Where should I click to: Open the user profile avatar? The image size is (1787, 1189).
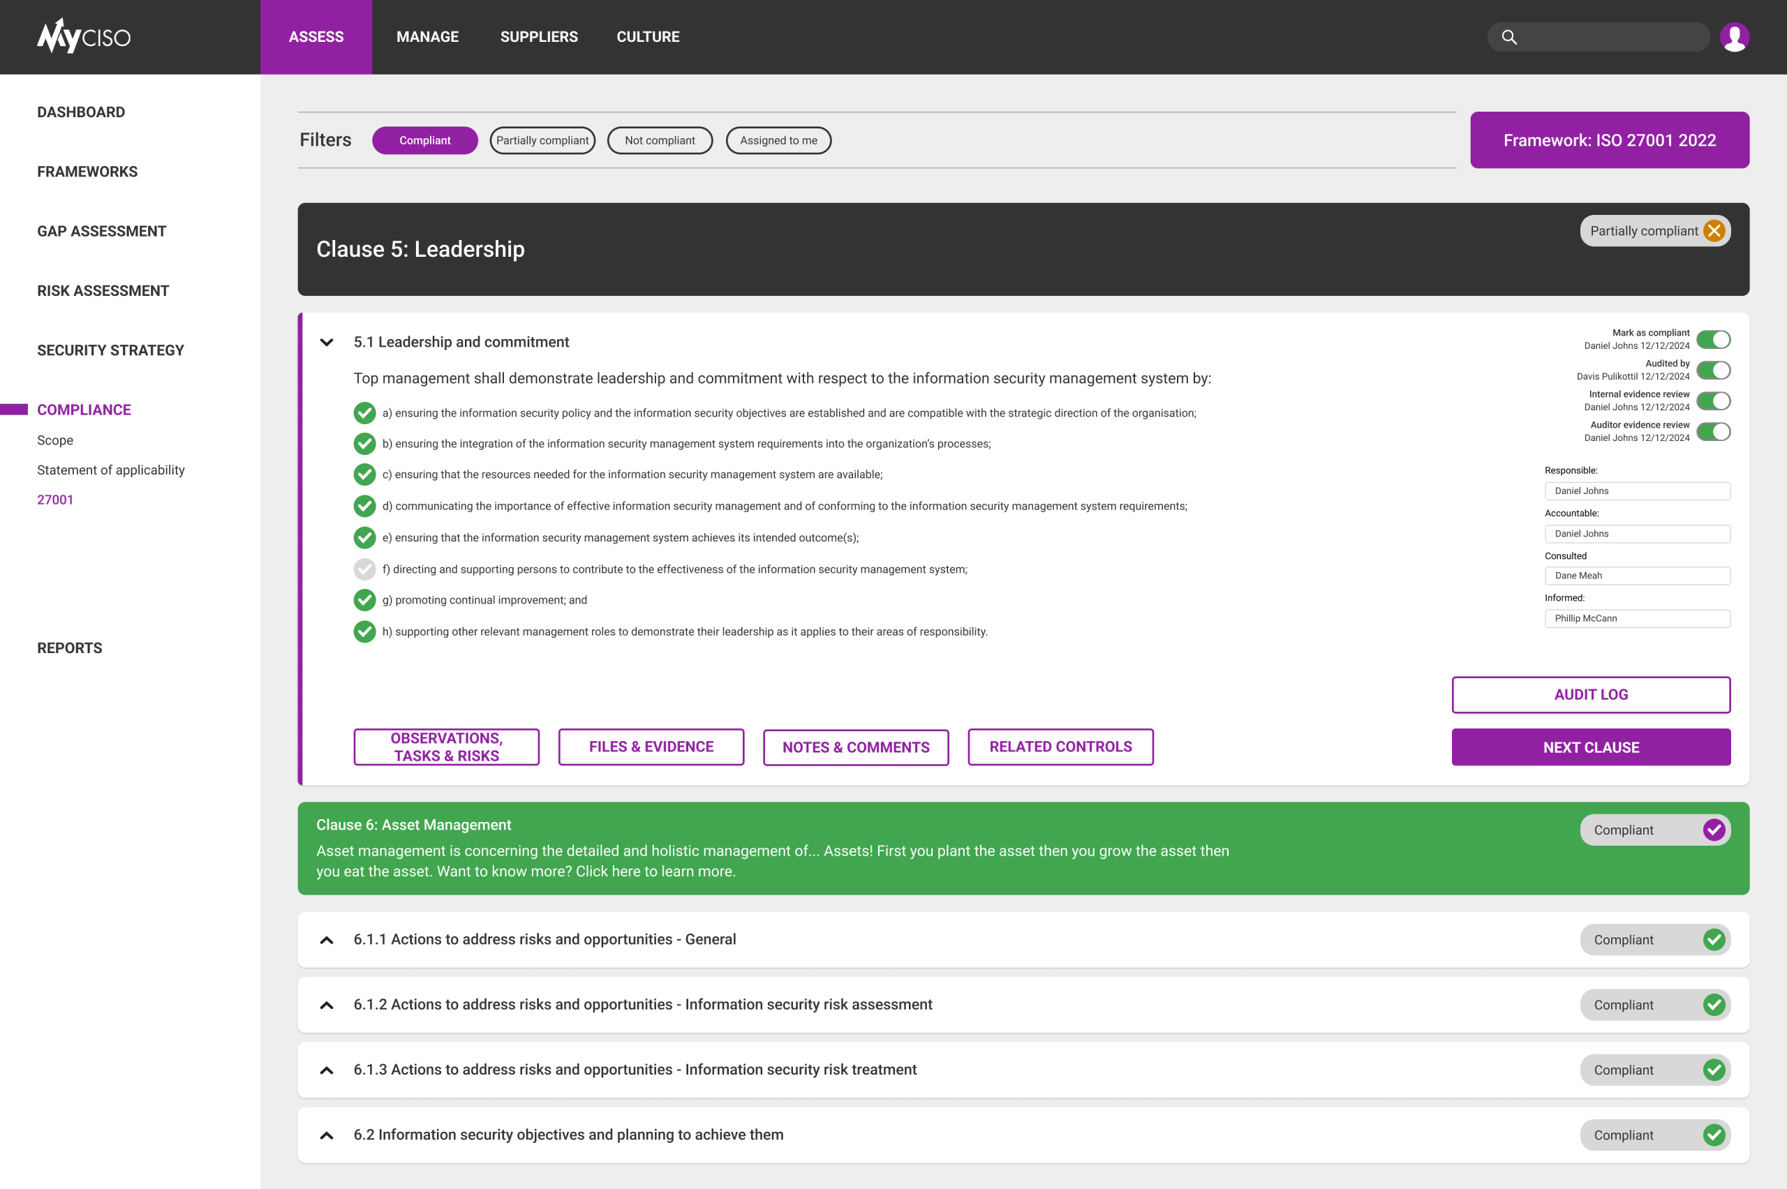(1734, 37)
